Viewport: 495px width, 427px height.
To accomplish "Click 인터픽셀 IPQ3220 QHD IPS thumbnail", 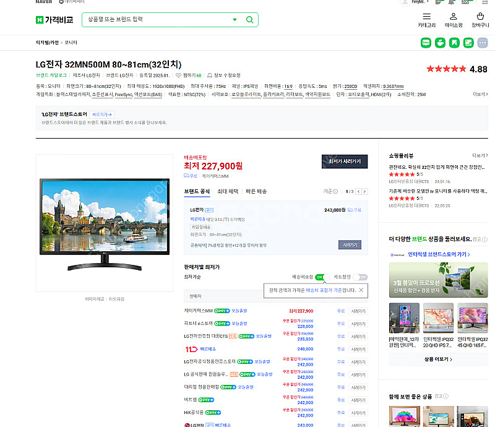I will 438,318.
